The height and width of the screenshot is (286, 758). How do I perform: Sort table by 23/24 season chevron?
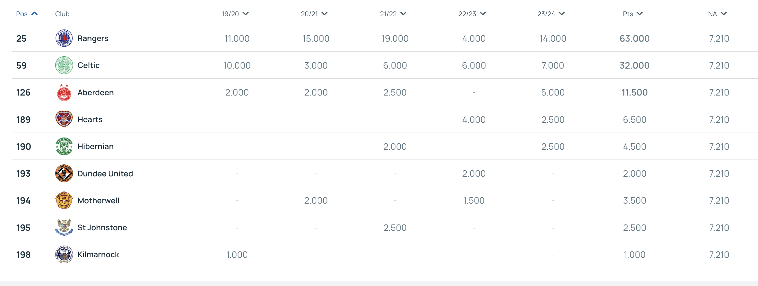562,13
